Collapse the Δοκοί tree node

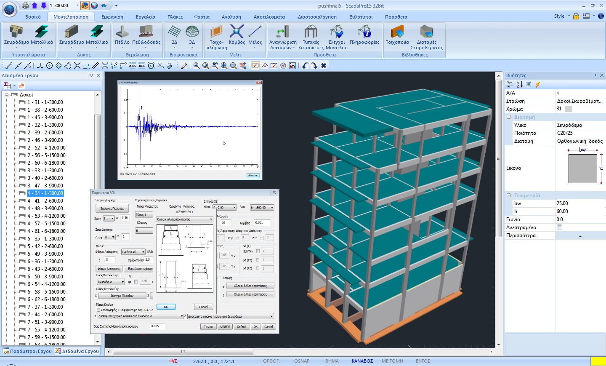tap(7, 95)
